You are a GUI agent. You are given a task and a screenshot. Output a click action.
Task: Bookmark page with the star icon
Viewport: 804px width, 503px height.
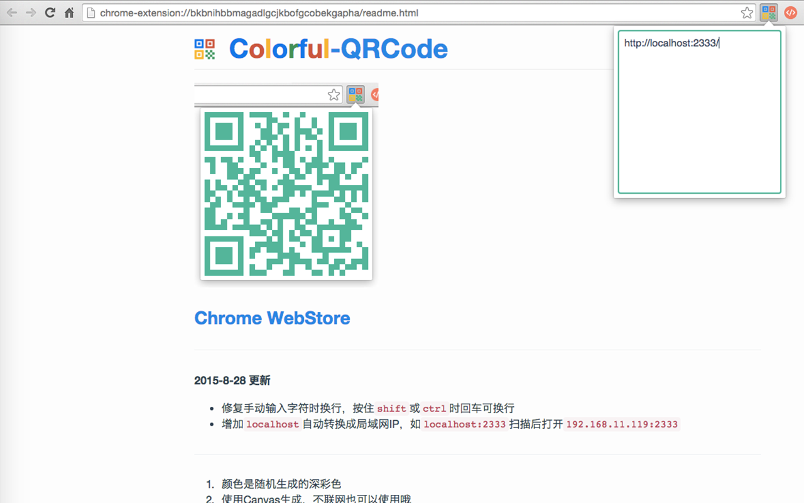click(747, 13)
